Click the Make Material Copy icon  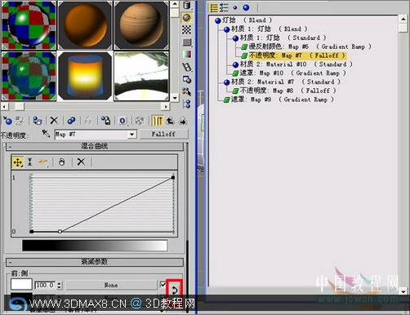click(71, 121)
